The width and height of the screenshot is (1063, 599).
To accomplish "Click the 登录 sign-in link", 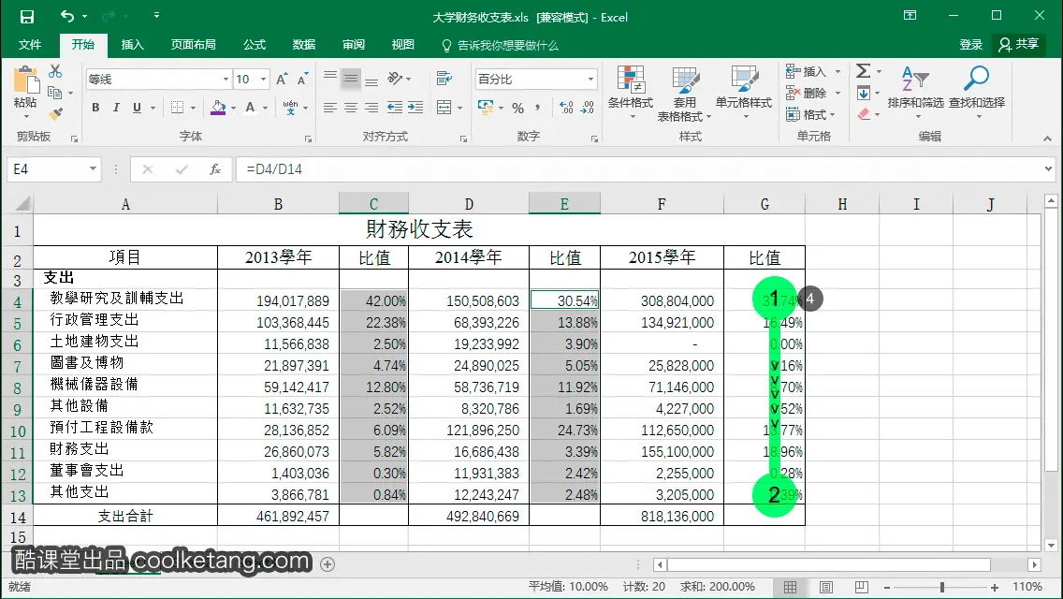I will point(970,45).
